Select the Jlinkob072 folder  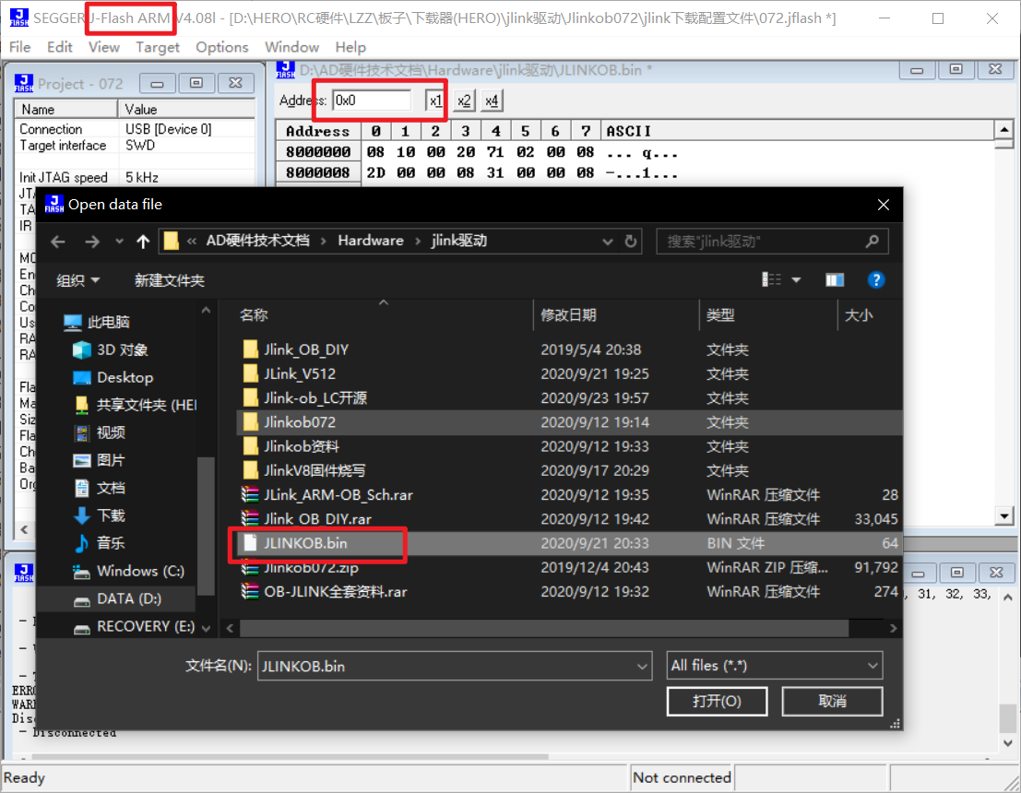[x=569, y=422]
